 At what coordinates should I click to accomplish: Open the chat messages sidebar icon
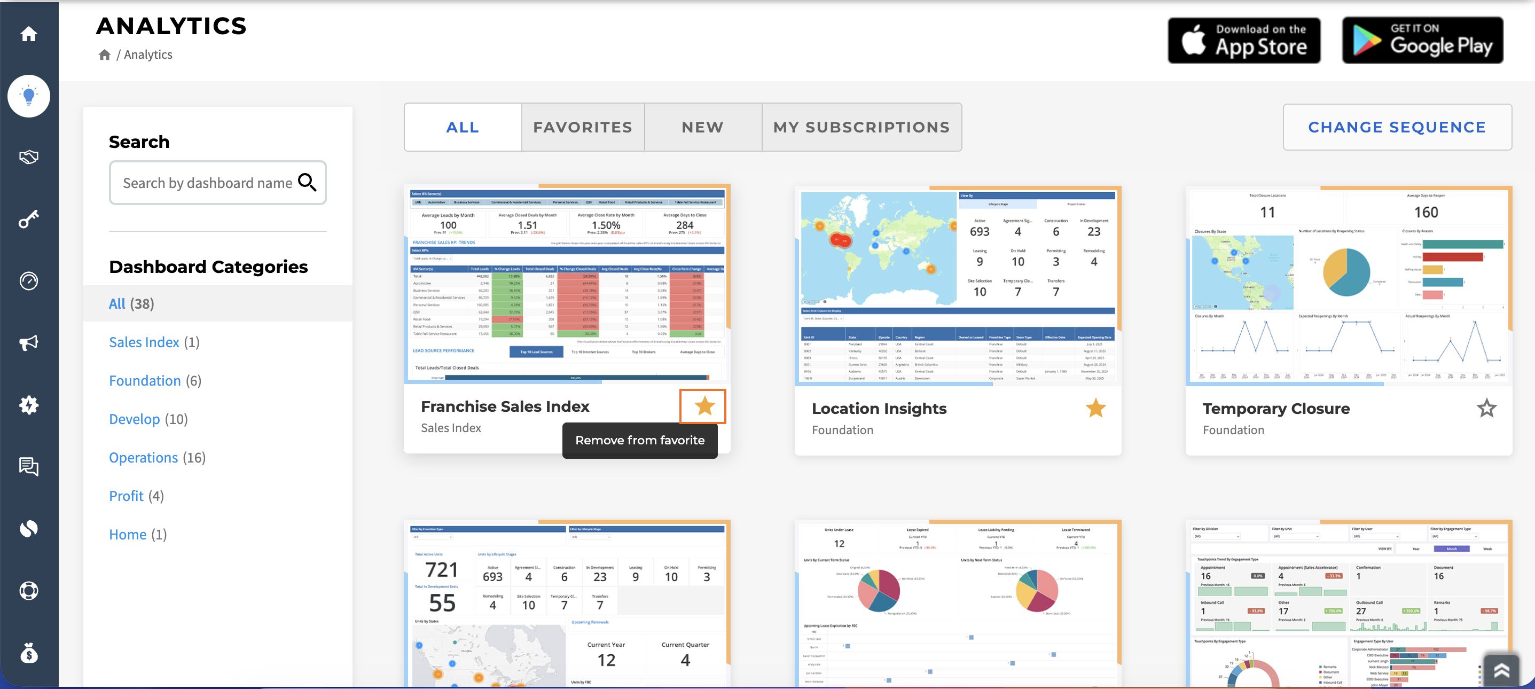coord(29,467)
